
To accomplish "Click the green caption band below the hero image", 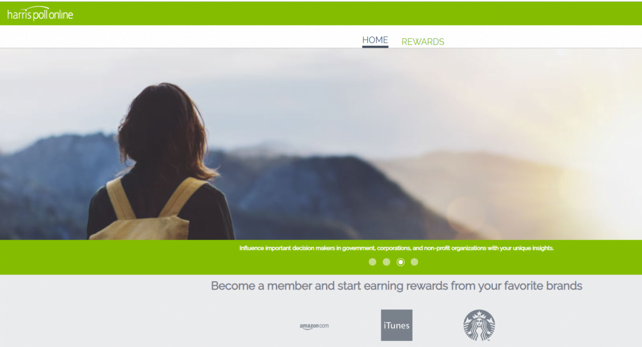I will pyautogui.click(x=321, y=257).
